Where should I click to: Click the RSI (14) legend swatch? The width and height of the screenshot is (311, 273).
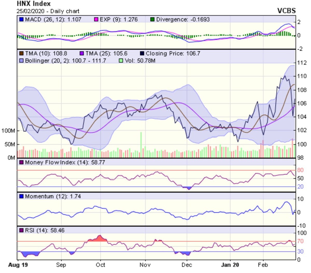click(22, 230)
